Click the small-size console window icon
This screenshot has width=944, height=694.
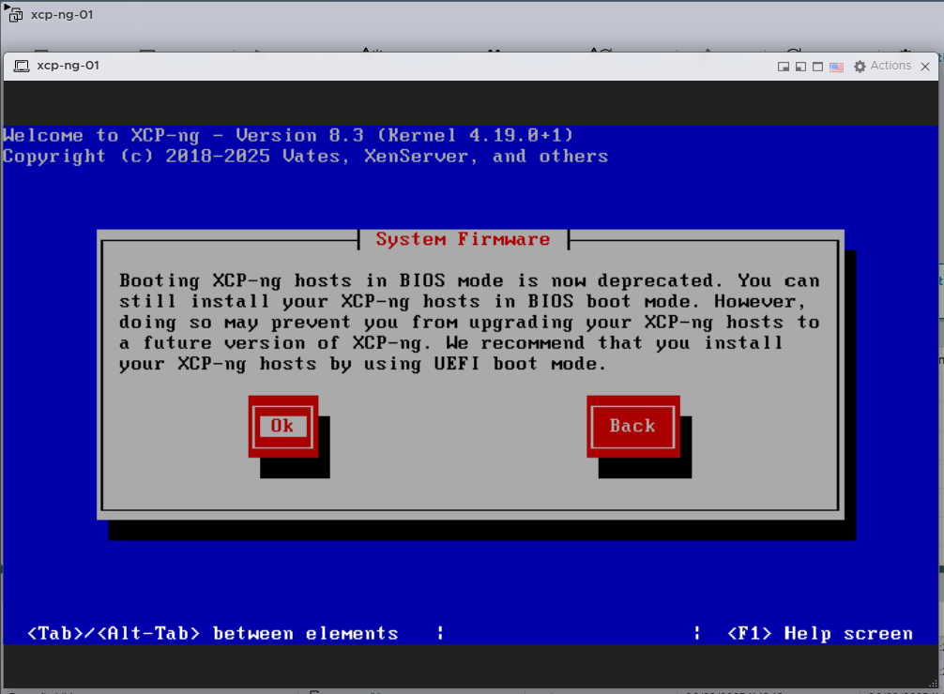[x=784, y=67]
